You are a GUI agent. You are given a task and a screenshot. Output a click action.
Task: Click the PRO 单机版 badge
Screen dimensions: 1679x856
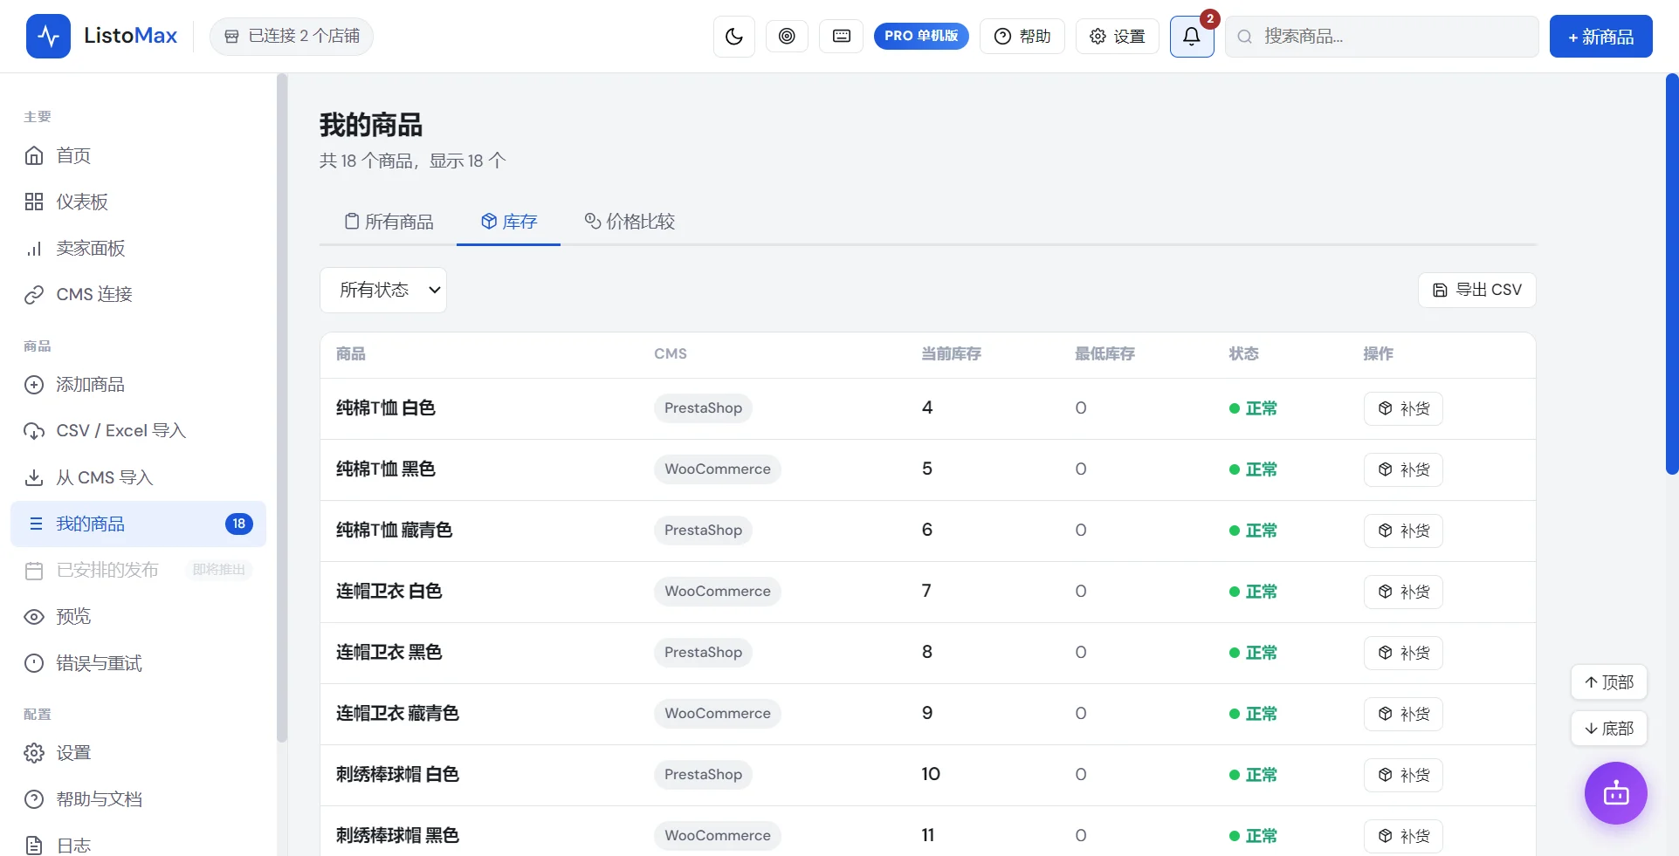point(921,36)
